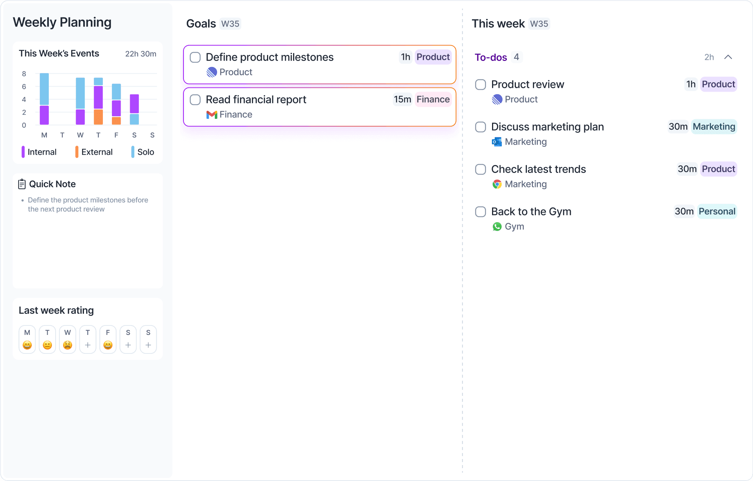
Task: Open the W35 badge next to Goals
Action: click(x=230, y=23)
